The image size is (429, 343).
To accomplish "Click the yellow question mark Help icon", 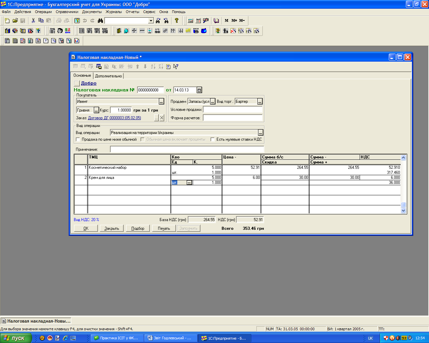I will click(177, 21).
